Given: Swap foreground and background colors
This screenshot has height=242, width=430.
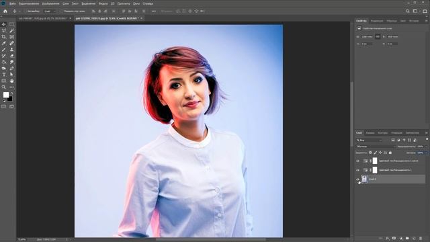Looking at the screenshot, I should [x=11, y=93].
